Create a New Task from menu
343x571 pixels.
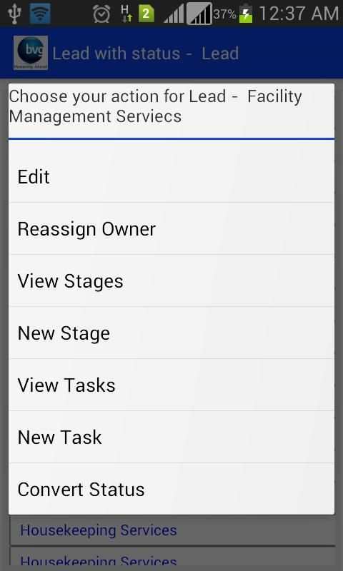(x=171, y=438)
